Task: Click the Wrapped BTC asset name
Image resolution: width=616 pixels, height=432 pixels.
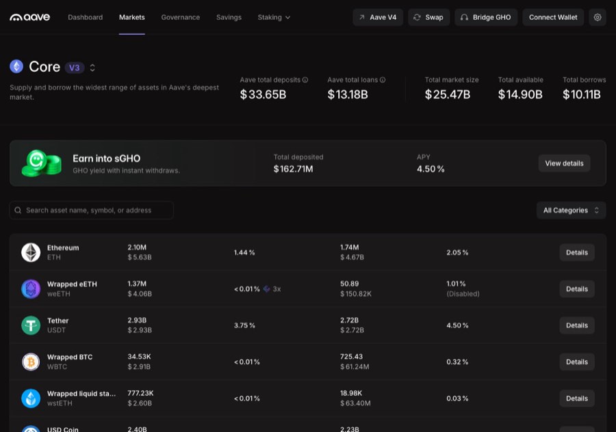Action: (70, 357)
